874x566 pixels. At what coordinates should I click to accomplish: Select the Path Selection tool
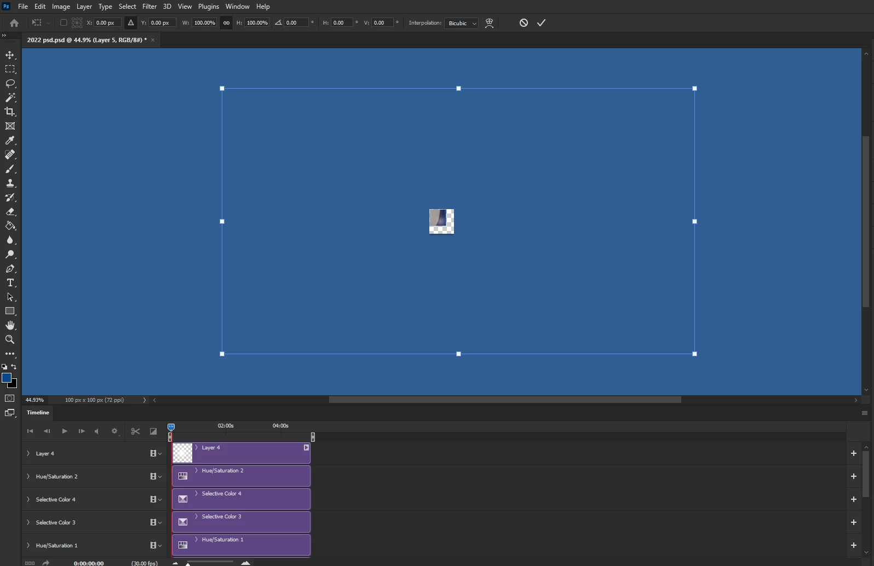[x=10, y=297]
